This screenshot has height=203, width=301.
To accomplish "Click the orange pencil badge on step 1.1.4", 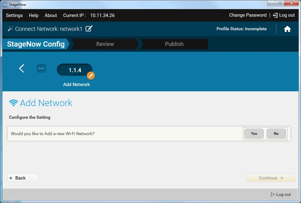I will tap(91, 76).
